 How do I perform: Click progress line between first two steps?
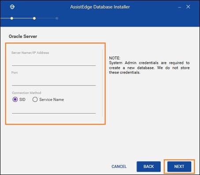[23, 18]
